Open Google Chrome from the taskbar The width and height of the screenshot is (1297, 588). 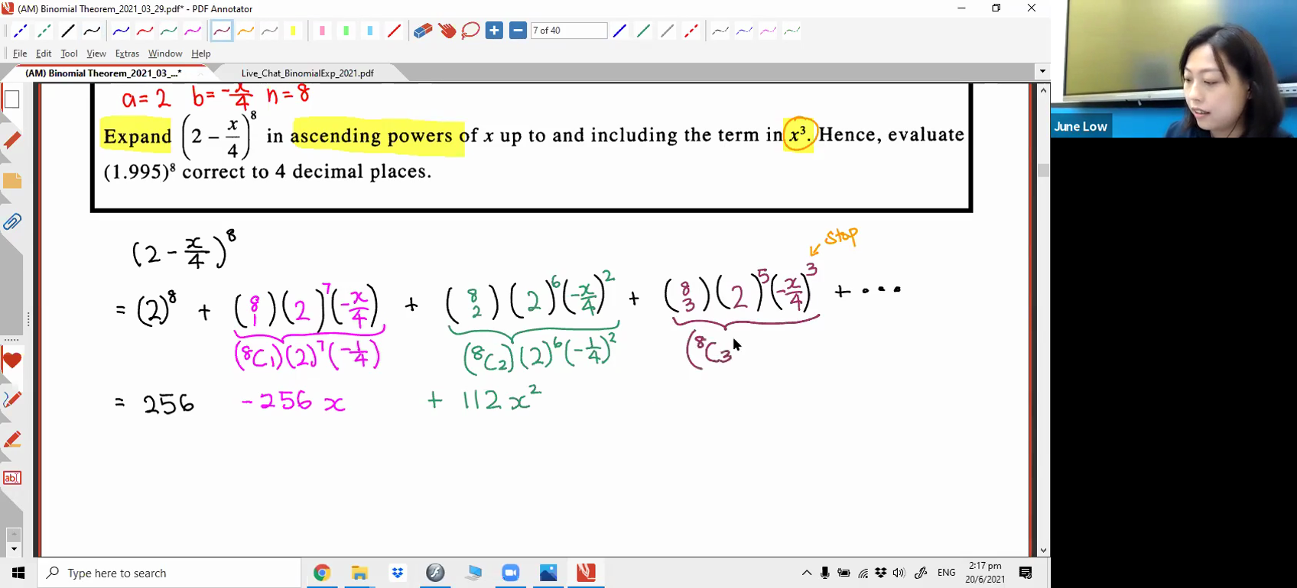(x=321, y=573)
